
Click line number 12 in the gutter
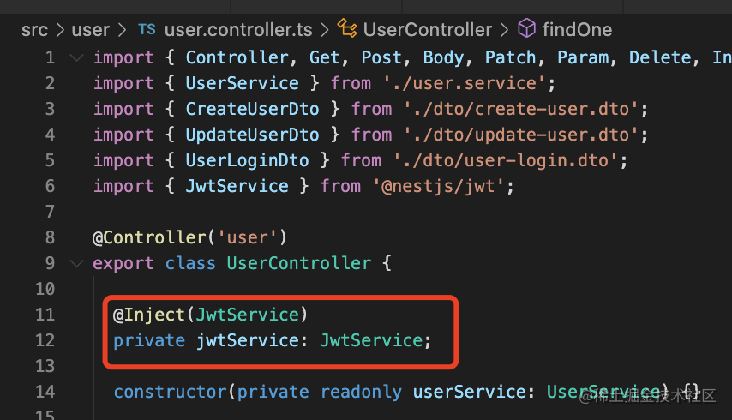45,341
